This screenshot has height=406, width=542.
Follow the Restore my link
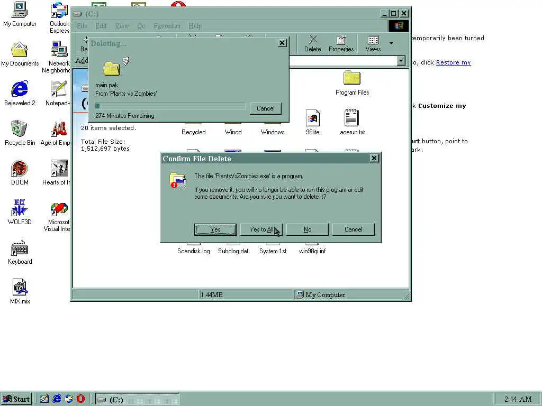pyautogui.click(x=453, y=62)
